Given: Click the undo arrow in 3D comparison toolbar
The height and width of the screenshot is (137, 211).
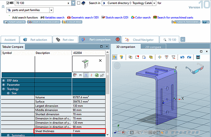Looking at the screenshot, I should tap(182, 57).
